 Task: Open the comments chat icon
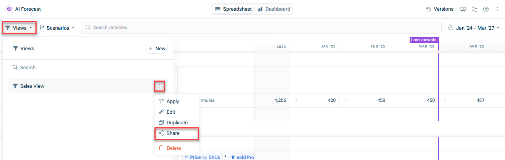pyautogui.click(x=474, y=9)
